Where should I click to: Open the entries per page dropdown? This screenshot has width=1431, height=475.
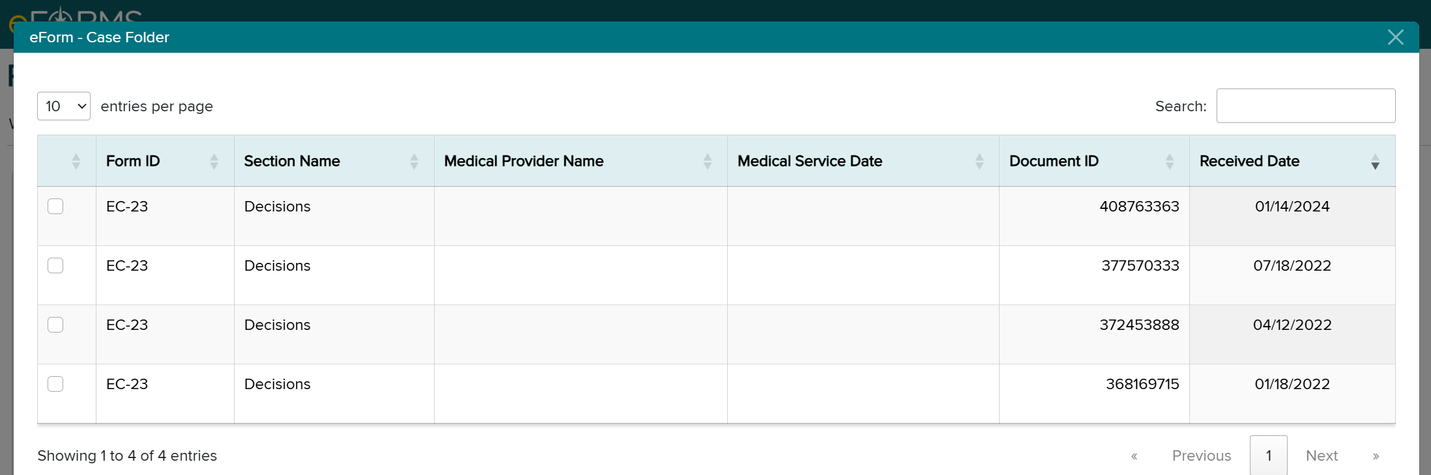[64, 106]
